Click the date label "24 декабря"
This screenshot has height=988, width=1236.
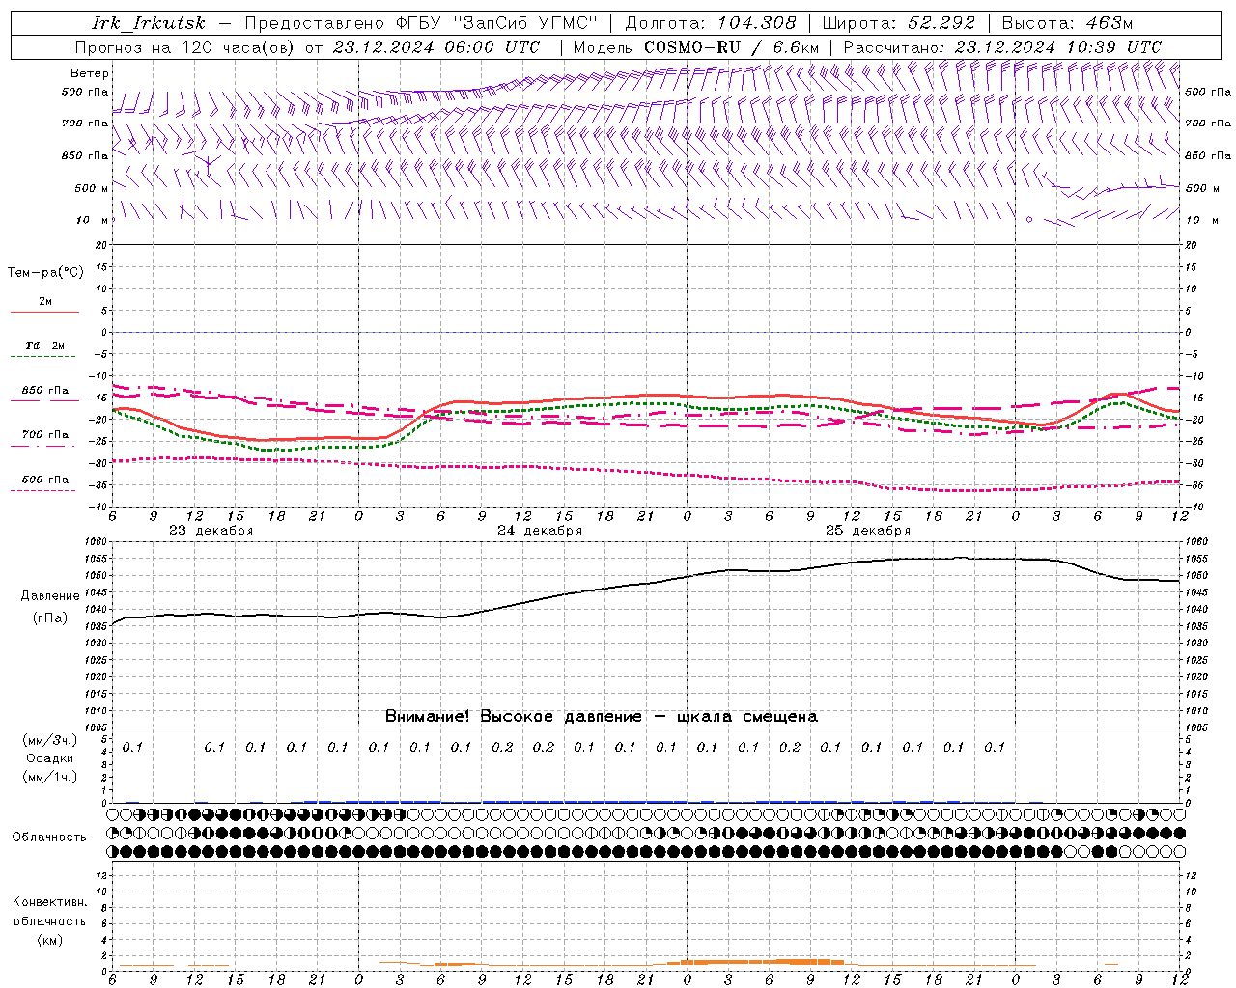pyautogui.click(x=540, y=531)
